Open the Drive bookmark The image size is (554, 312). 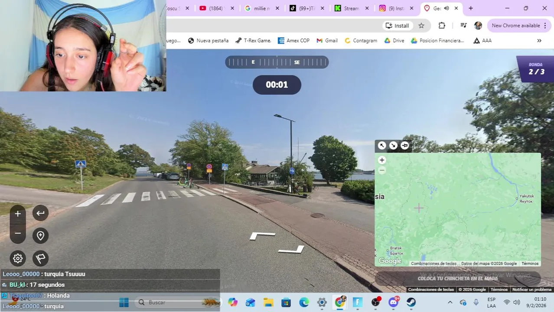[394, 40]
